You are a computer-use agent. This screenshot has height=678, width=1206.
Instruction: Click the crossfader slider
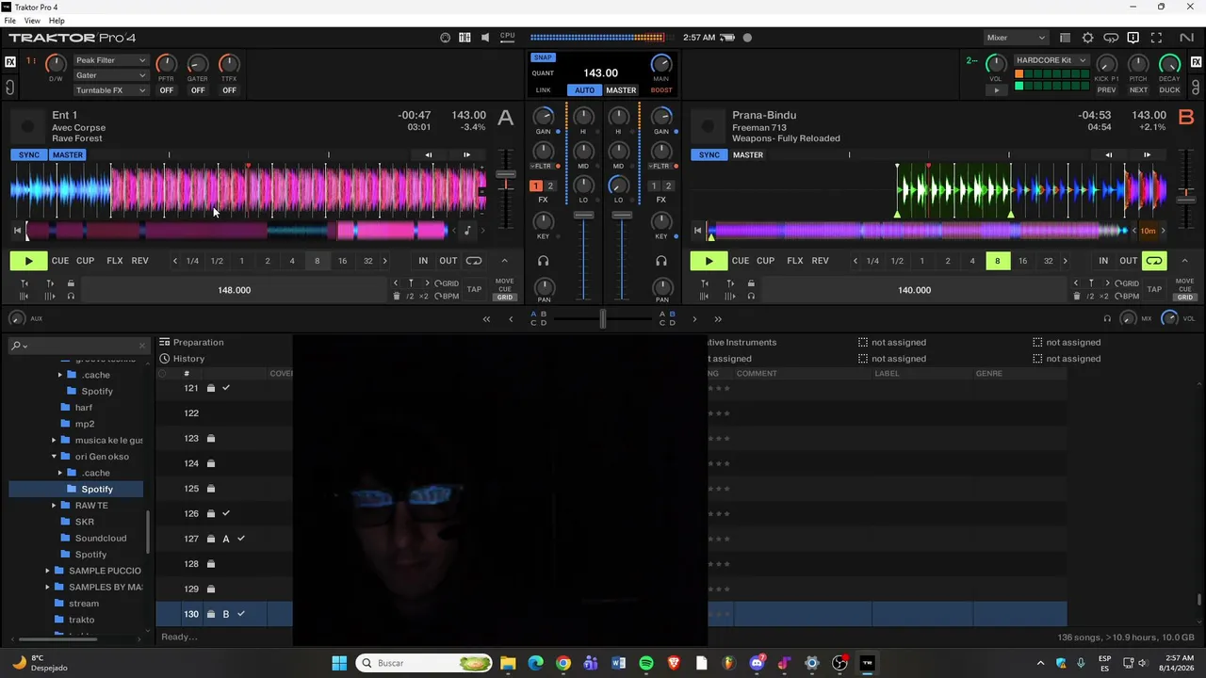click(603, 319)
